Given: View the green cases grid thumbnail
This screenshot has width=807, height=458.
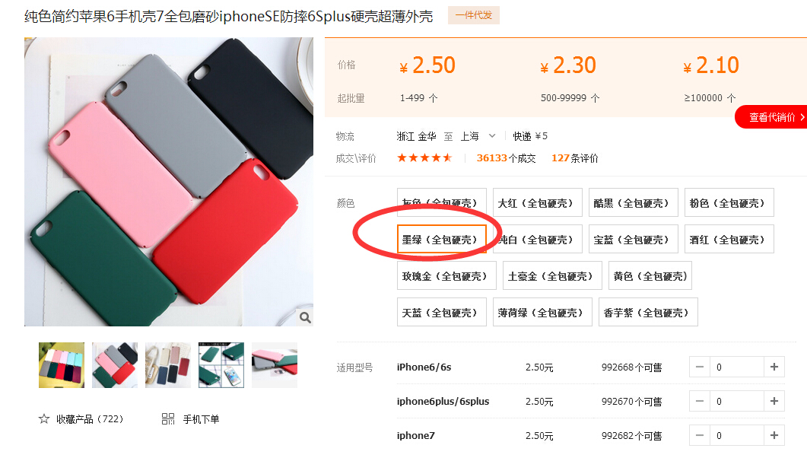Looking at the screenshot, I should click(221, 365).
